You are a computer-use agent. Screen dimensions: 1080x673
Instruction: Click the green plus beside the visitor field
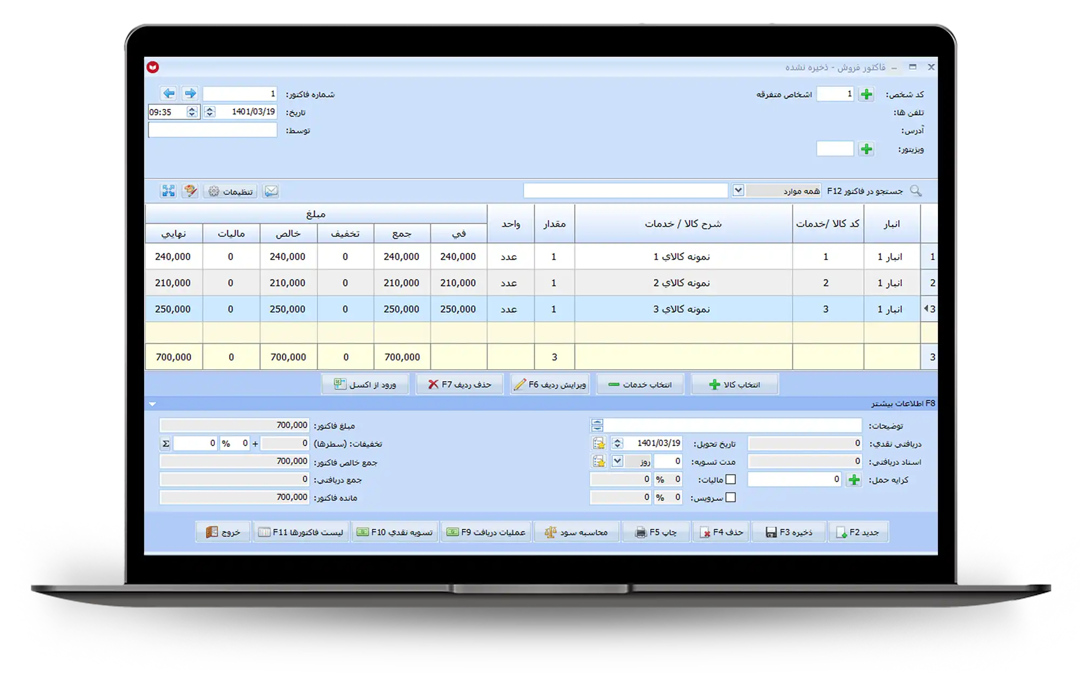(866, 149)
